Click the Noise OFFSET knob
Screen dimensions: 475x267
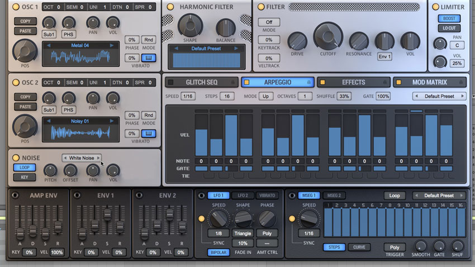click(x=70, y=171)
